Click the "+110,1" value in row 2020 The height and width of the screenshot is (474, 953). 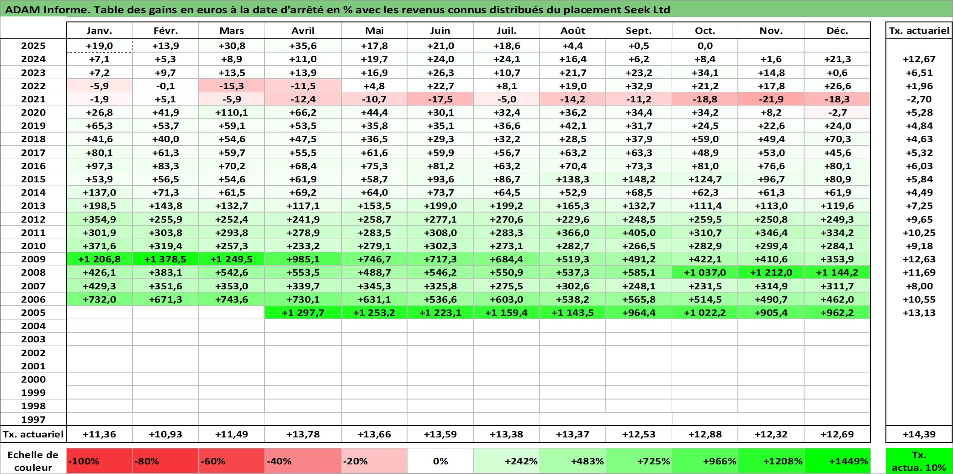click(231, 112)
